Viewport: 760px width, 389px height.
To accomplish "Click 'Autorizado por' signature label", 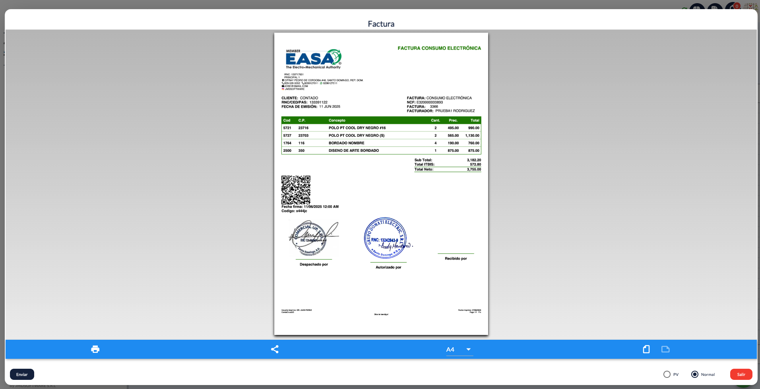I will (x=388, y=267).
